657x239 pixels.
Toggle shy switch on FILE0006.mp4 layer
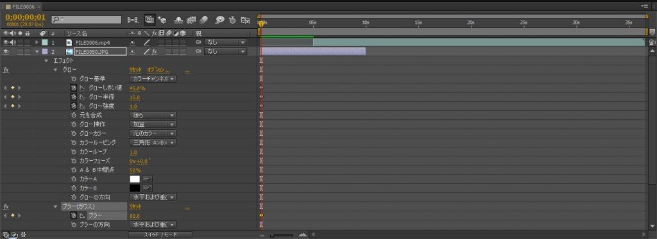132,42
